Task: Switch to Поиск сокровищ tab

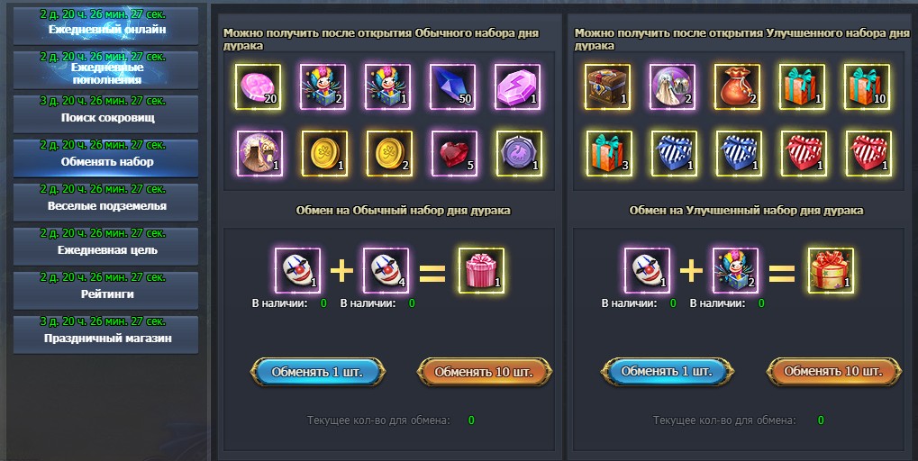Action: click(106, 113)
